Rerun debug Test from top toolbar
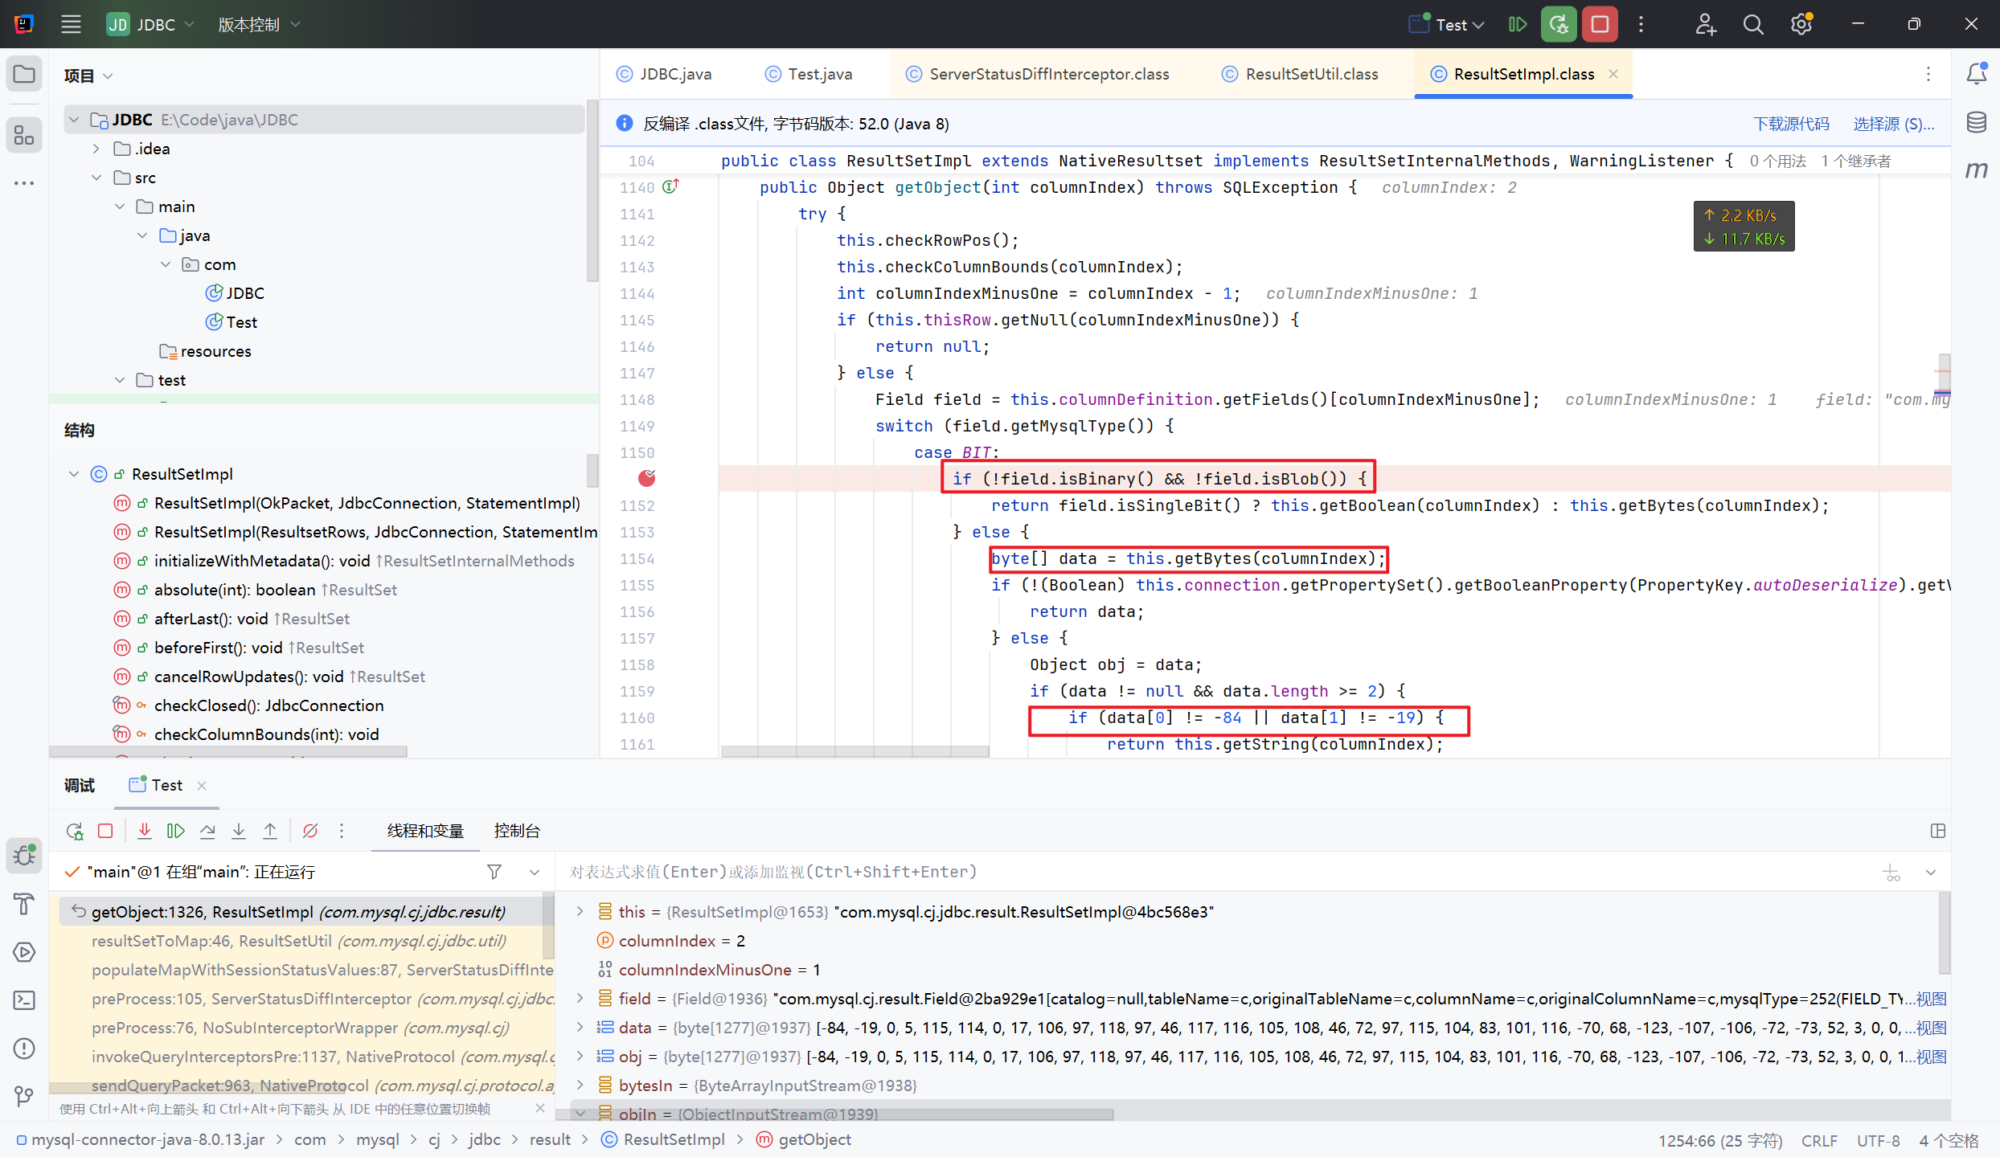This screenshot has width=2000, height=1157. (1559, 24)
